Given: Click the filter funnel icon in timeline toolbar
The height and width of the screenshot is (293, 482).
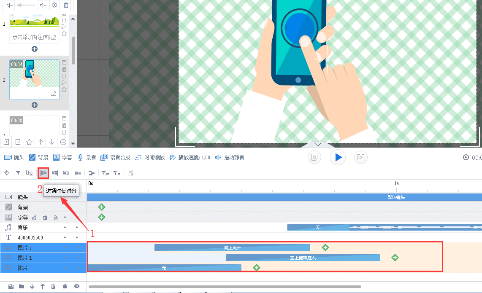Looking at the screenshot, I should [18, 173].
